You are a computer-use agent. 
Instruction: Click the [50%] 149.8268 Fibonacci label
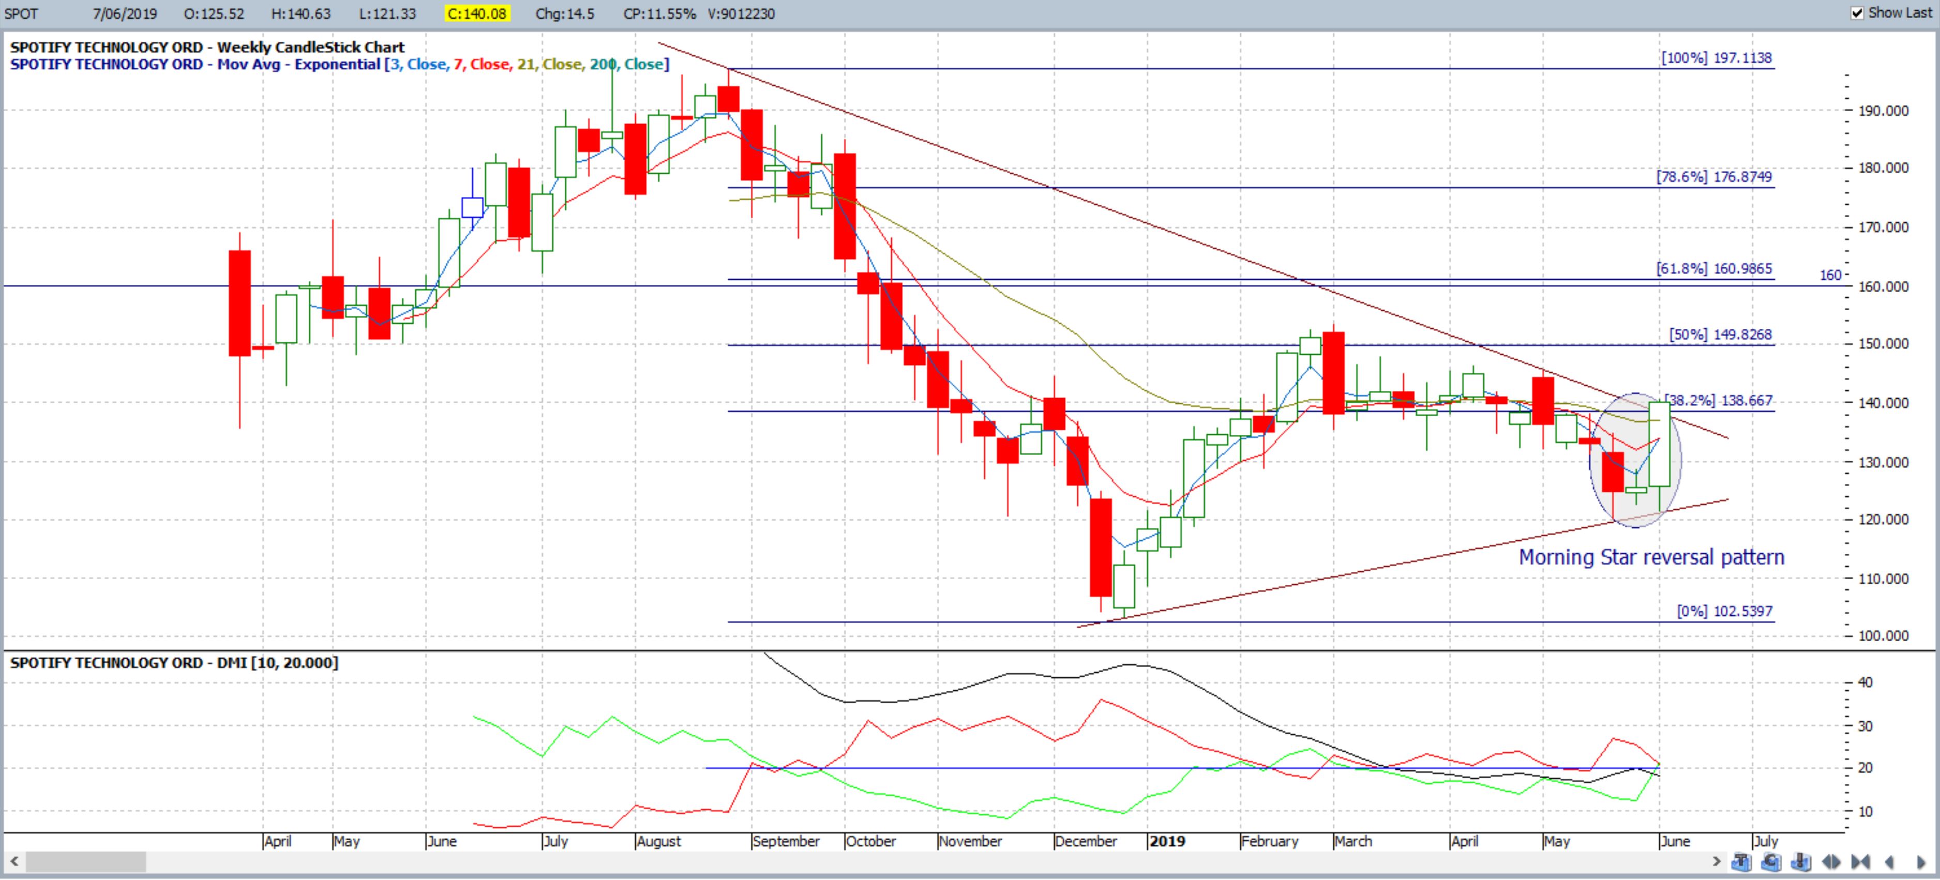point(1721,335)
